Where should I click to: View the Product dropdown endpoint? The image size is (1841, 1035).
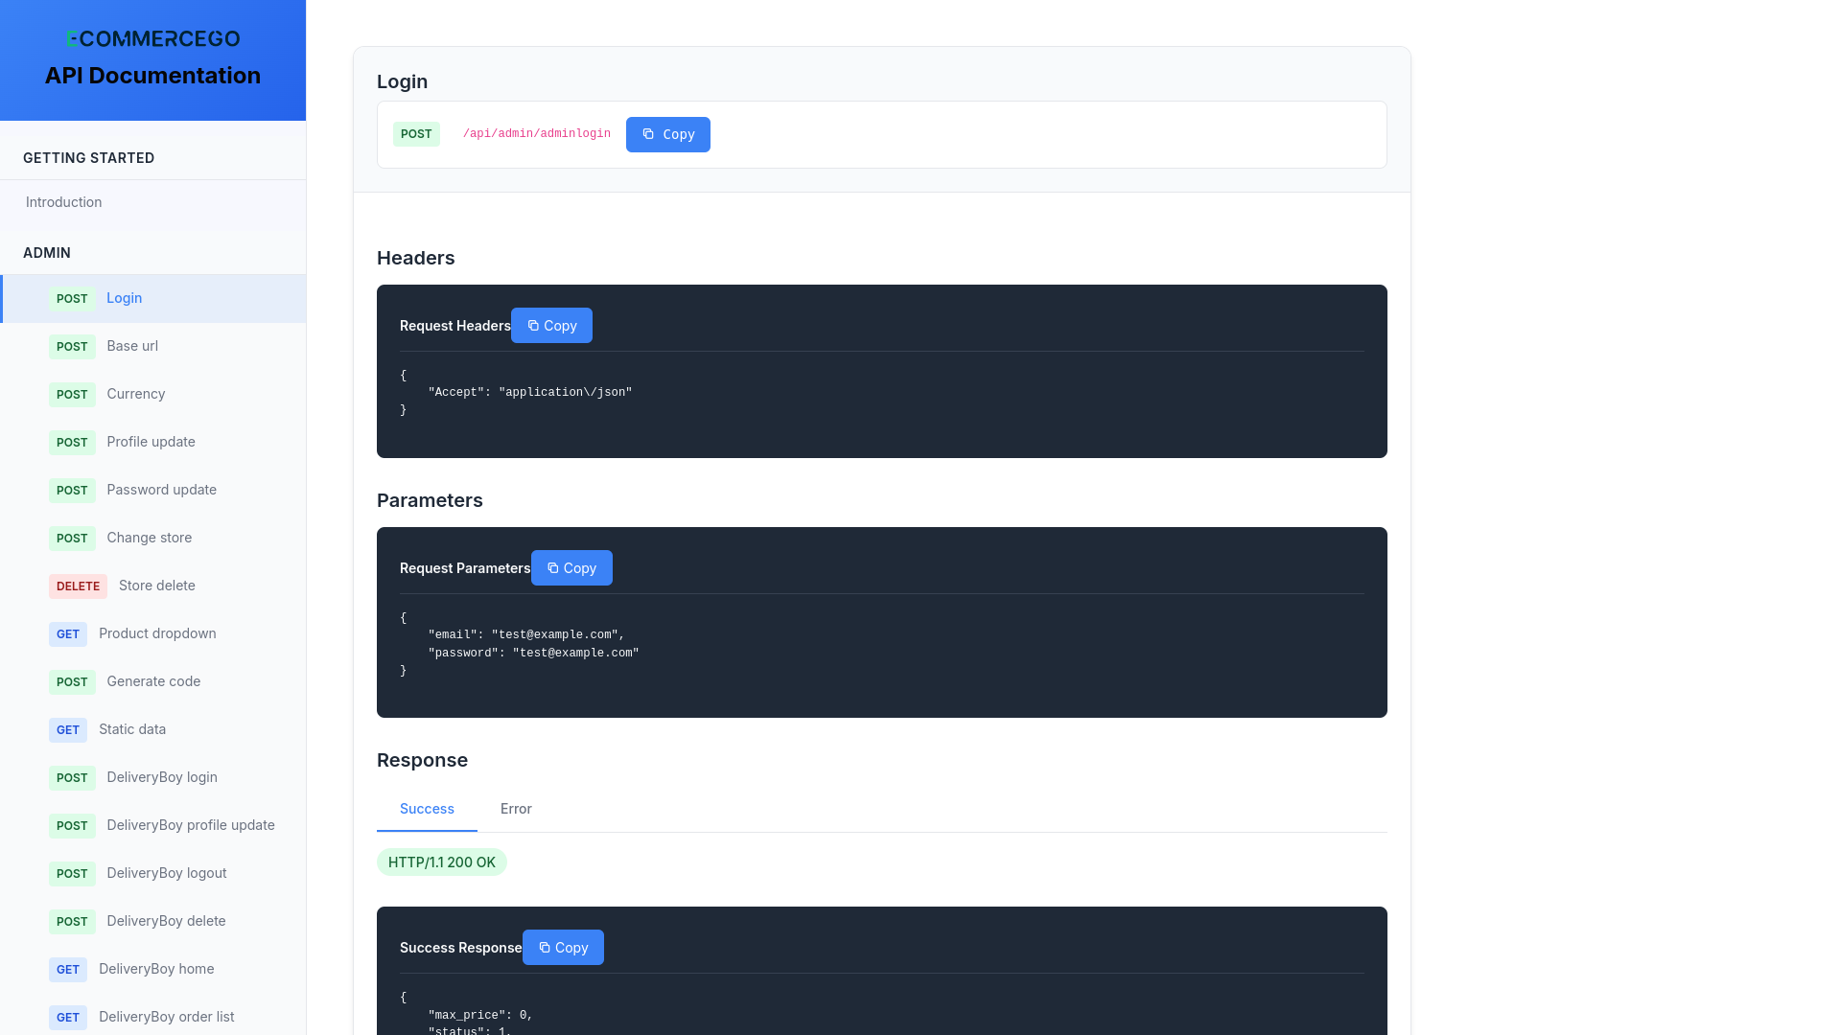click(x=153, y=633)
